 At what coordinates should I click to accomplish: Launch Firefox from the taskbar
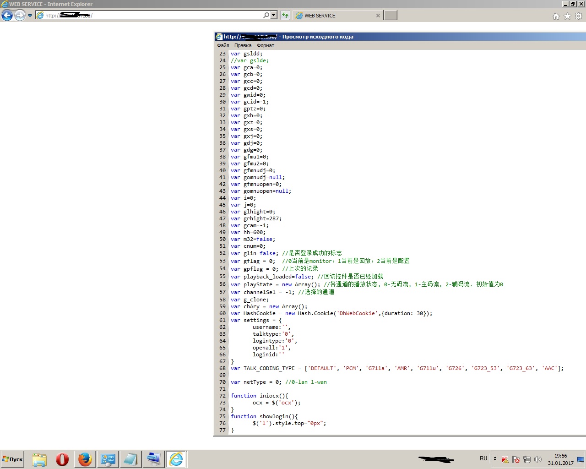tap(85, 459)
